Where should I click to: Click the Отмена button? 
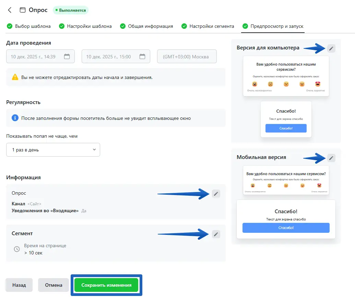(54, 285)
